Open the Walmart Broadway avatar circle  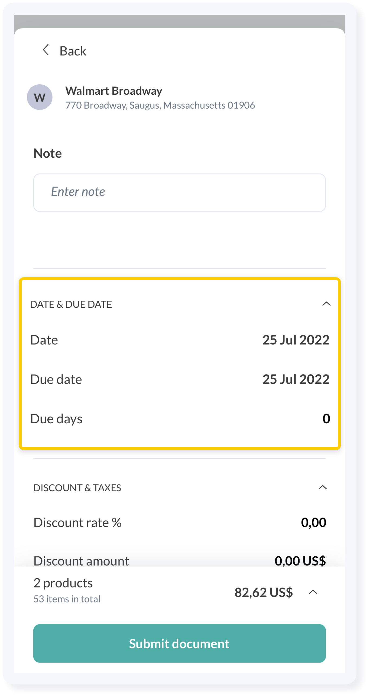pyautogui.click(x=40, y=97)
